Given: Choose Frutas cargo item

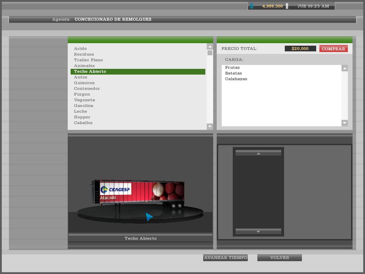Looking at the screenshot, I should coord(232,67).
